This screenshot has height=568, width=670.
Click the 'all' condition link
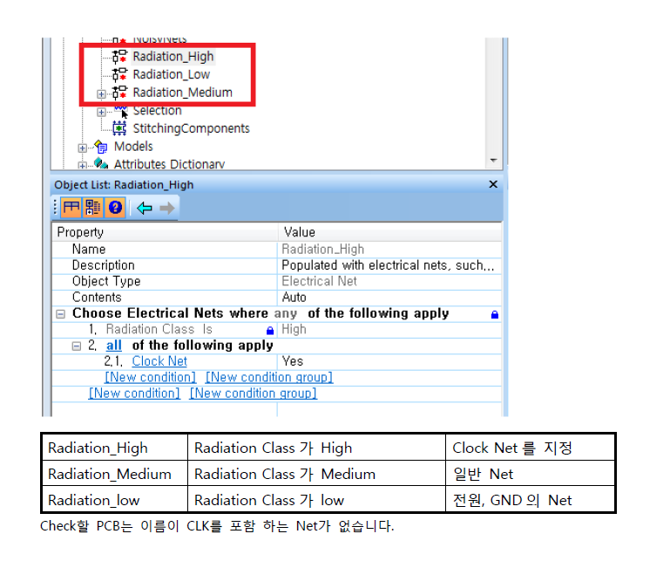(x=114, y=346)
